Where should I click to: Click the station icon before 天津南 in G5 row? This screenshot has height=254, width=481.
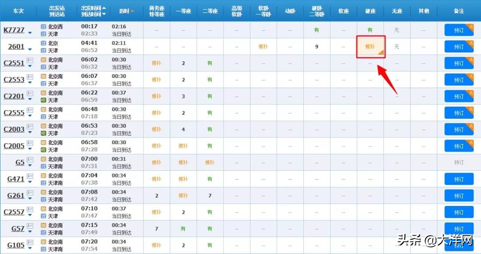click(43, 166)
